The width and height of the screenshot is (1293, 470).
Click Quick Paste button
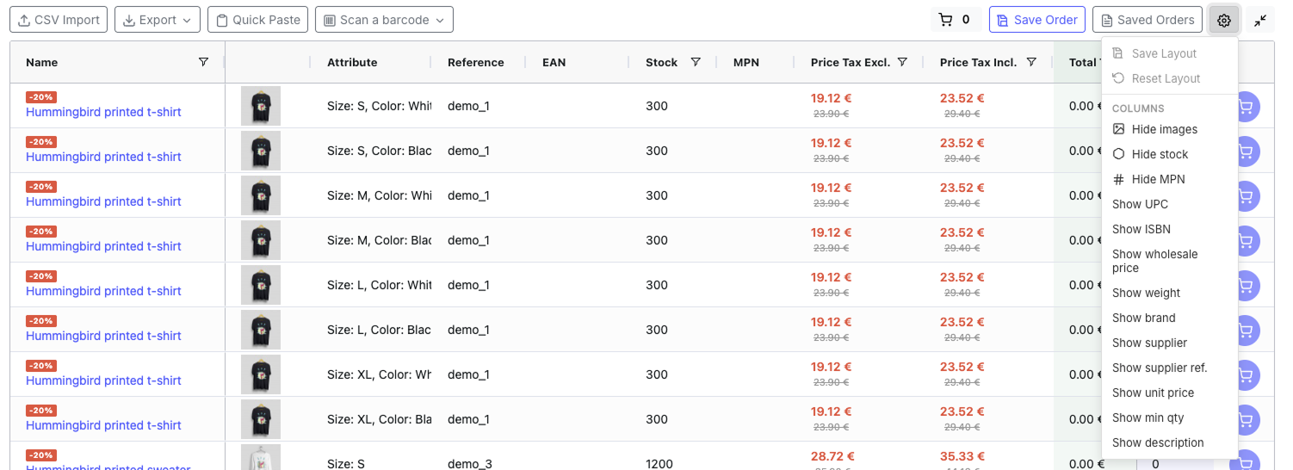[258, 20]
